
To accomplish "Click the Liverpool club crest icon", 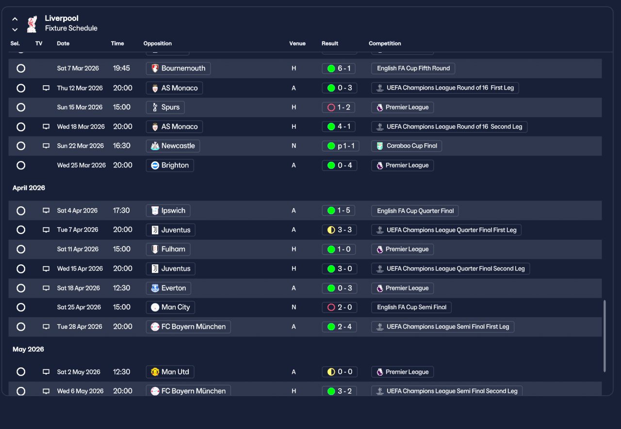I will tap(32, 24).
